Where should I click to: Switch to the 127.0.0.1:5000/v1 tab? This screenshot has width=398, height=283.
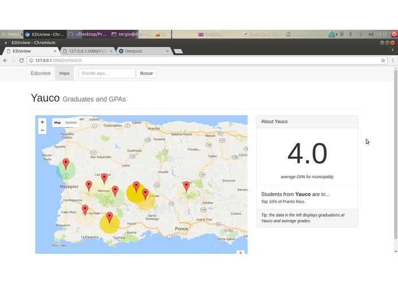(x=88, y=51)
